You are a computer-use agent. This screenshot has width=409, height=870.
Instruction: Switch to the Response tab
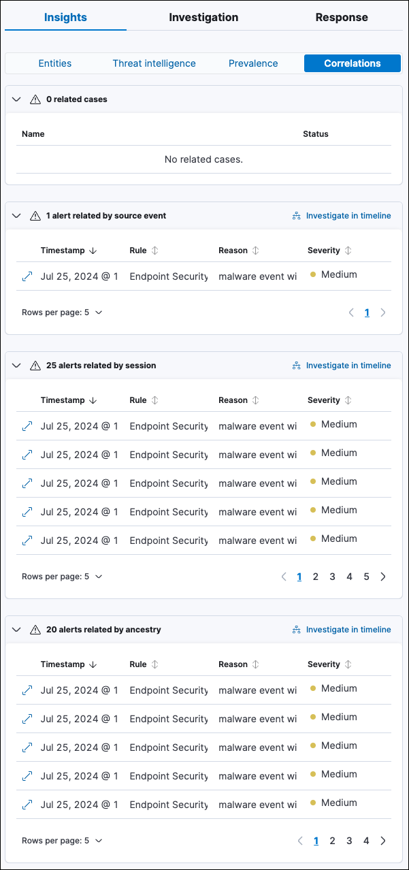(x=342, y=18)
